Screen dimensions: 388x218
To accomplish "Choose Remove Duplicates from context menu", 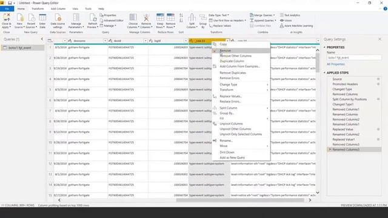I will (241, 73).
